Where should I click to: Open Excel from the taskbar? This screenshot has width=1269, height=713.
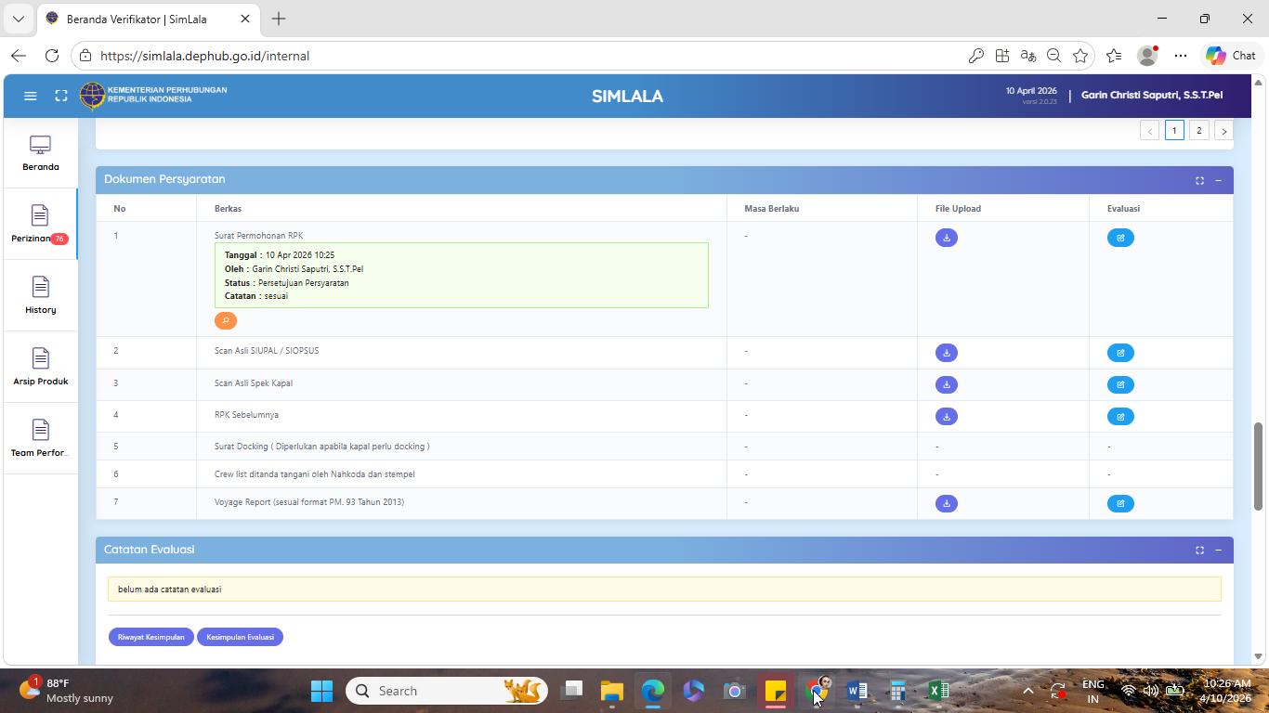click(938, 691)
